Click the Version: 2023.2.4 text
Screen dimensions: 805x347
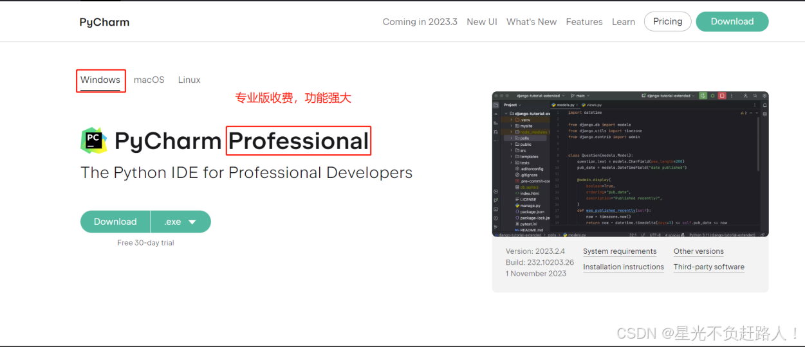(x=535, y=251)
